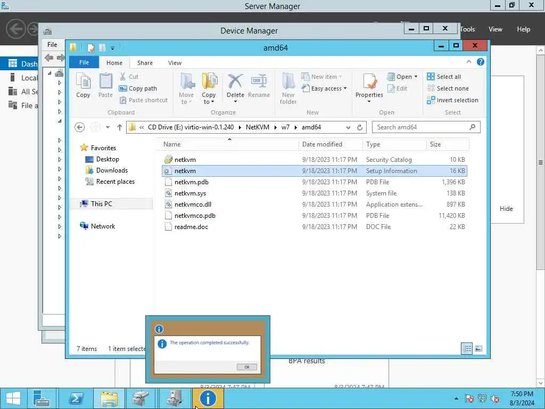Select the netkvmco.dll file
This screenshot has height=409, width=545.
[x=314, y=204]
